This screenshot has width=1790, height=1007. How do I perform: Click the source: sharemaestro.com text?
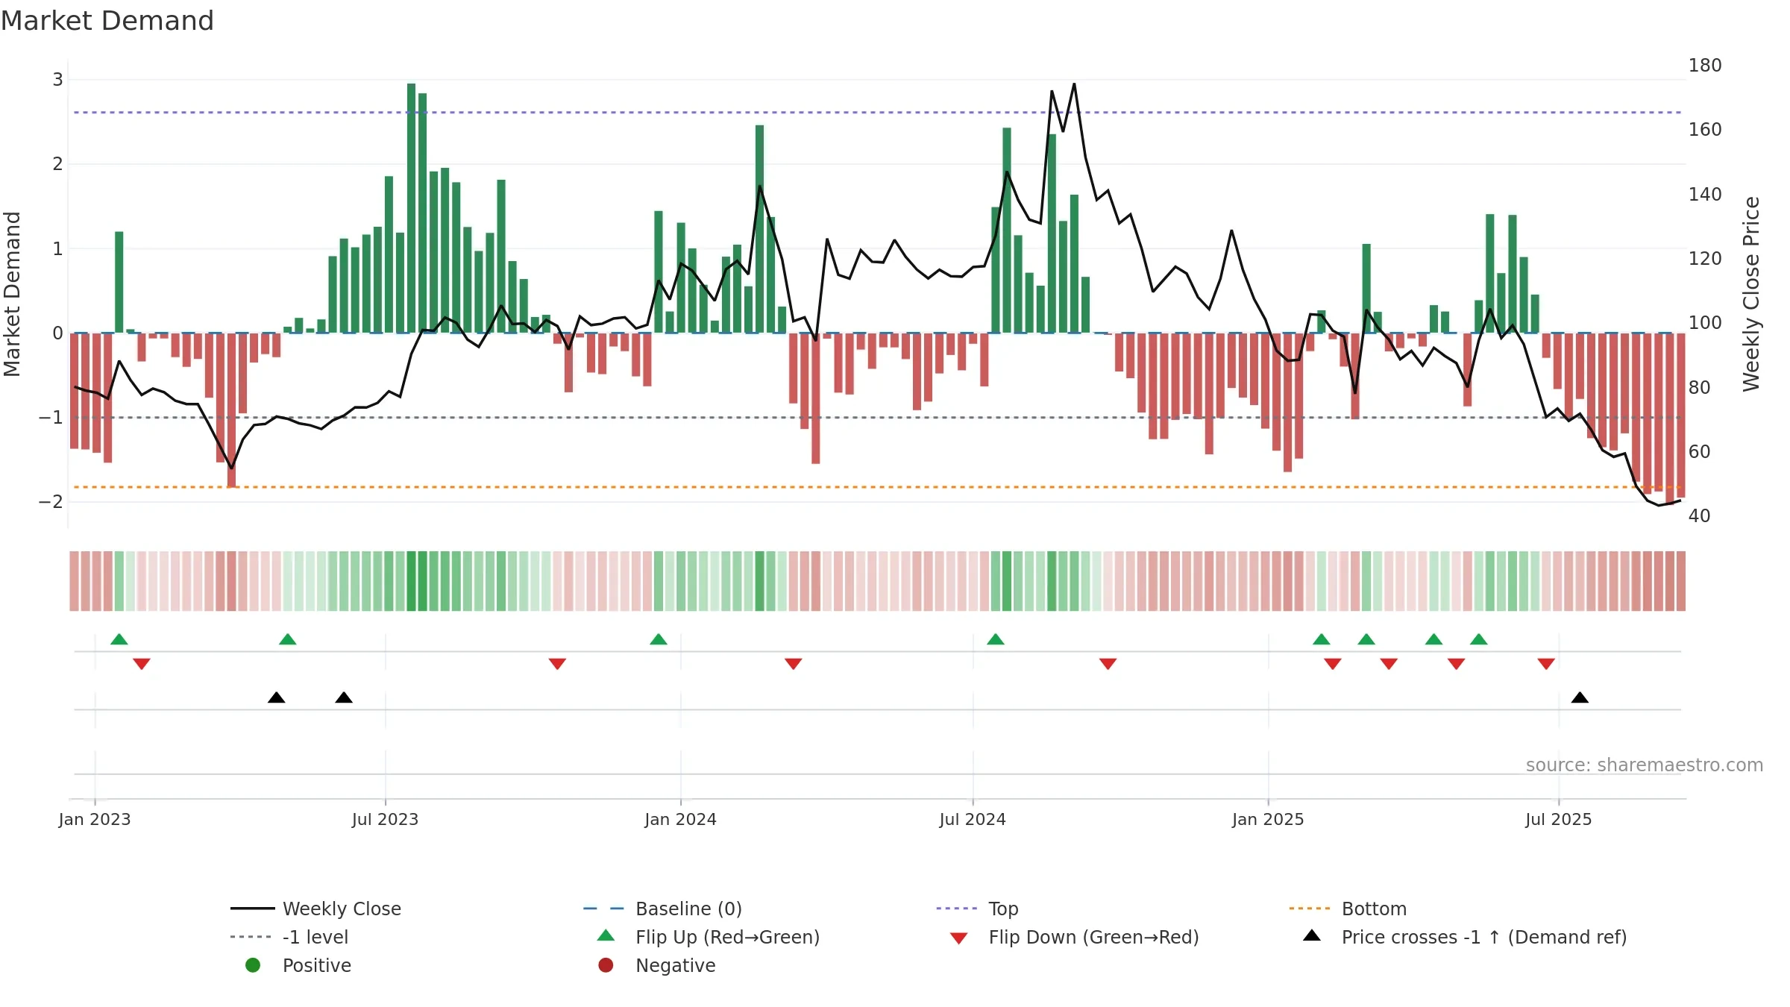(1644, 765)
